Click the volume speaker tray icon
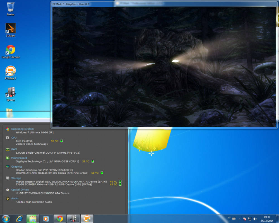Viewport: 279px width, 223px height. pos(255,219)
